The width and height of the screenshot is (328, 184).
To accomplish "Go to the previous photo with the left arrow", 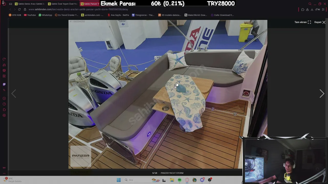I will tap(14, 94).
